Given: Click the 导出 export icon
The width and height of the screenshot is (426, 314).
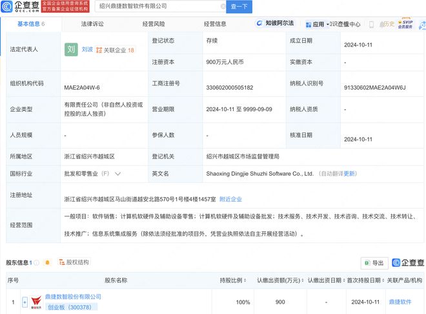Looking at the screenshot, I should [x=367, y=263].
